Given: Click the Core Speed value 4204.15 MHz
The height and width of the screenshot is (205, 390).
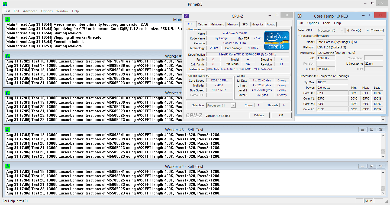Looking at the screenshot, I should (219, 81).
